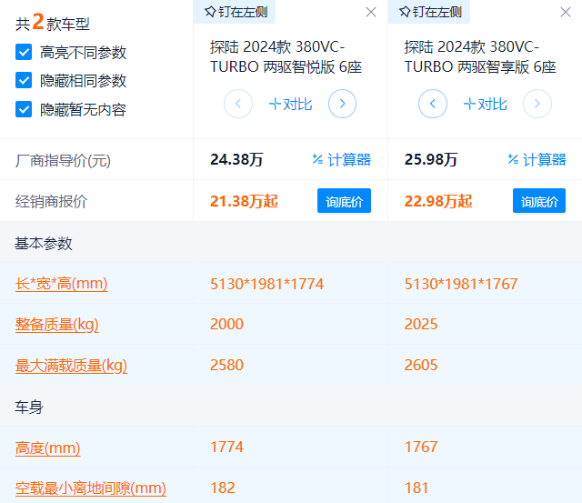
Task: Click the 经销商报价 row label
Action: tap(51, 202)
